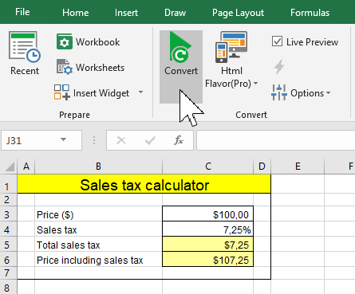Screen dimensions: 355x294
Task: Click the Select All corner triangle
Action: 10,167
